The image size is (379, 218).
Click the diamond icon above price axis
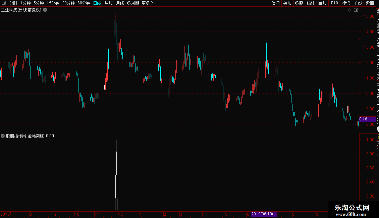(349, 10)
